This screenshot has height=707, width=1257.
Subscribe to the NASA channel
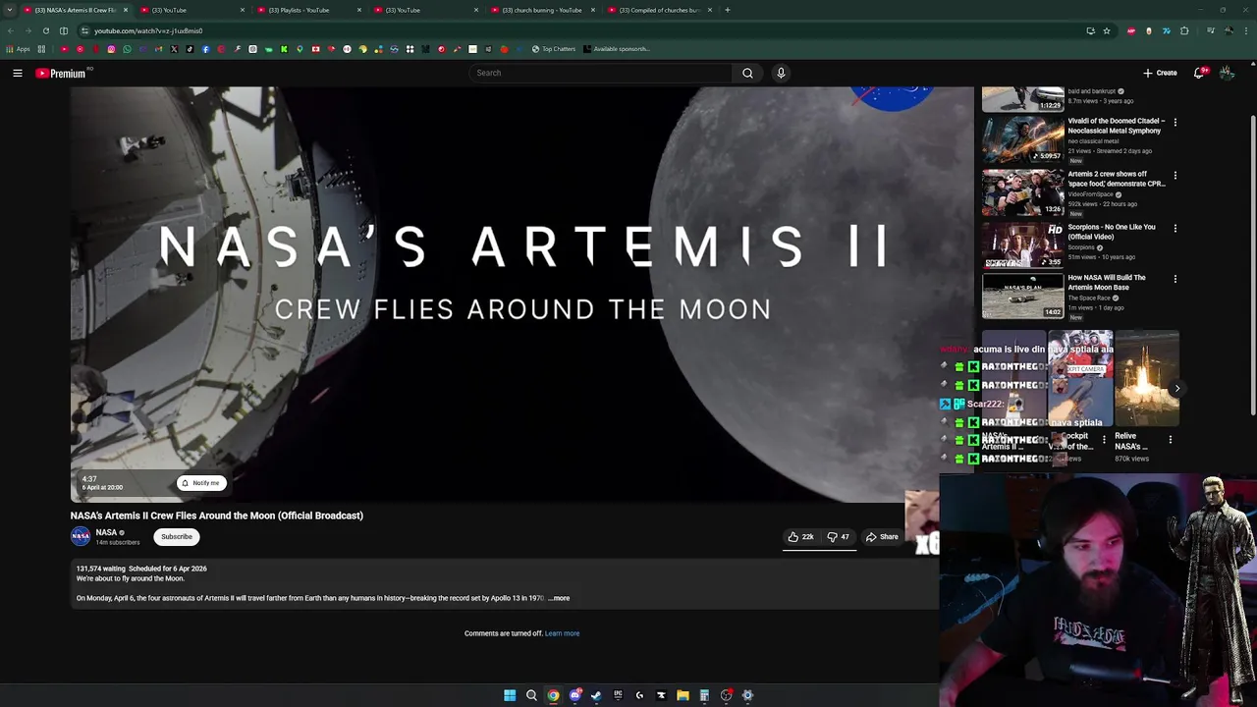[x=177, y=537]
